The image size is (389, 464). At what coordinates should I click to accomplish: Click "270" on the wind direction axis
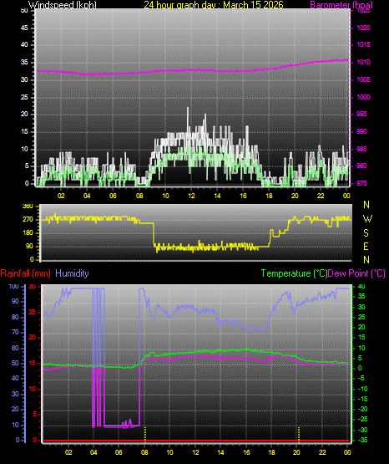(x=28, y=220)
